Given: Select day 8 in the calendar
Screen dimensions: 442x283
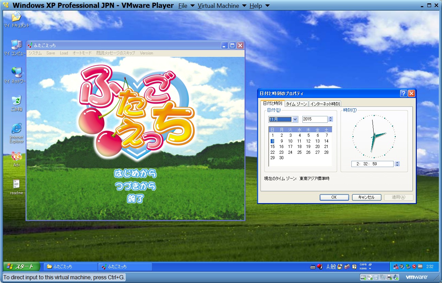Looking at the screenshot, I should tap(272, 141).
